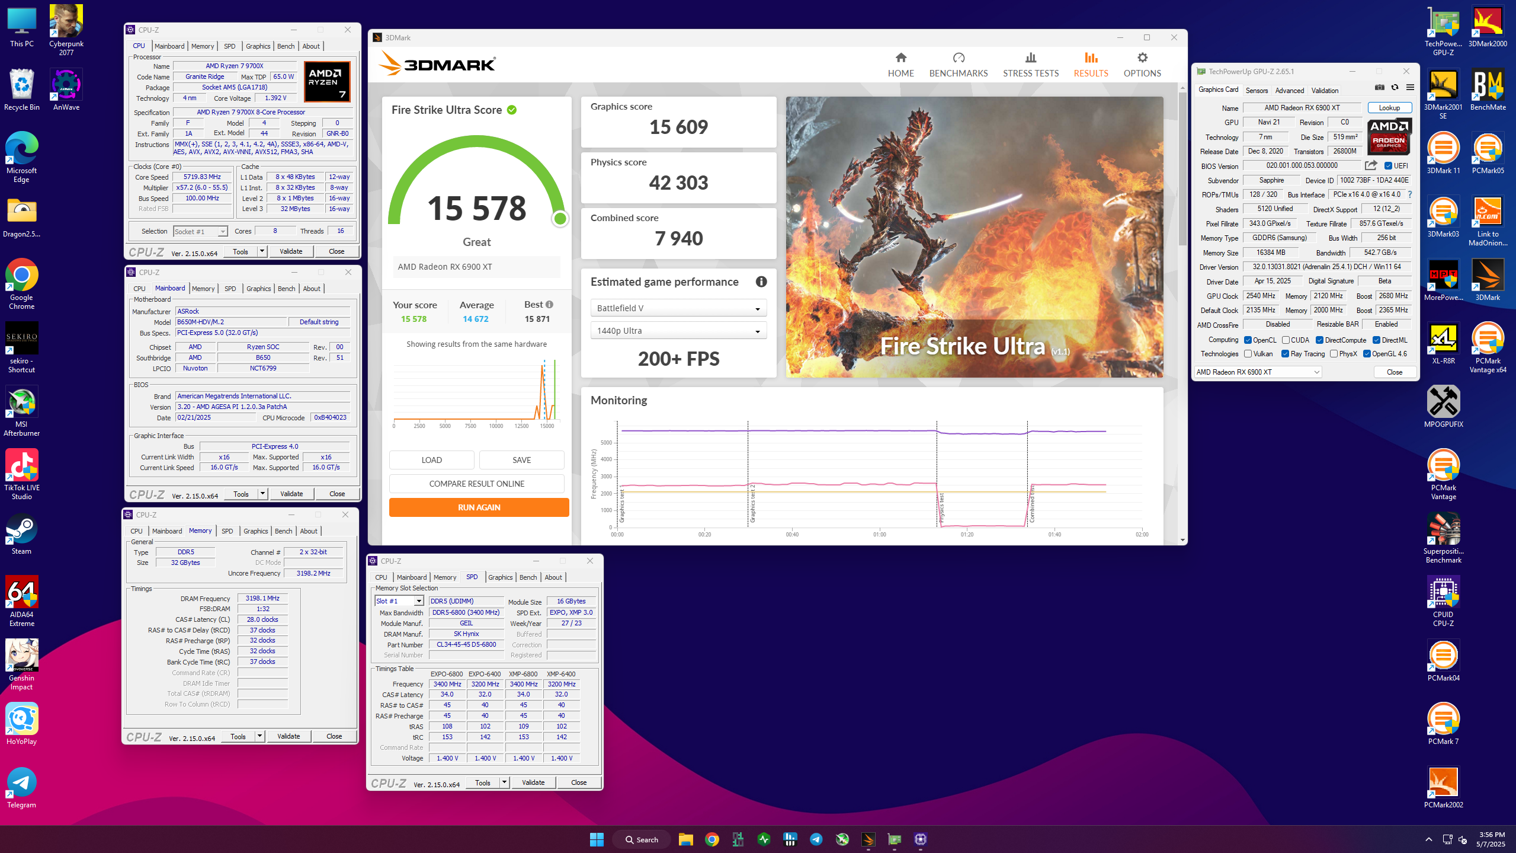Screen dimensions: 1516x853
Task: Click Windows Start button on taskbar
Action: [597, 839]
